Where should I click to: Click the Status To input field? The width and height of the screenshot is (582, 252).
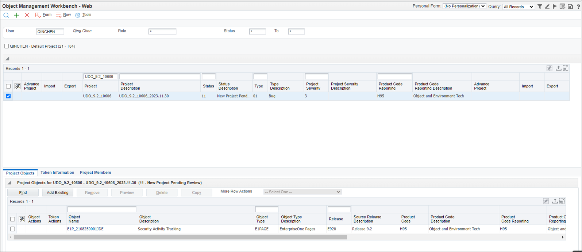296,32
